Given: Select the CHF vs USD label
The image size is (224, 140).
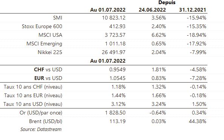Looking at the screenshot, I should tap(48, 69).
